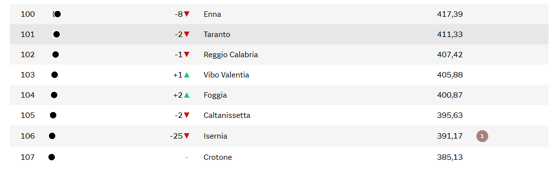Click the red down arrow in Enna row
This screenshot has width=552, height=183.
pyautogui.click(x=187, y=14)
